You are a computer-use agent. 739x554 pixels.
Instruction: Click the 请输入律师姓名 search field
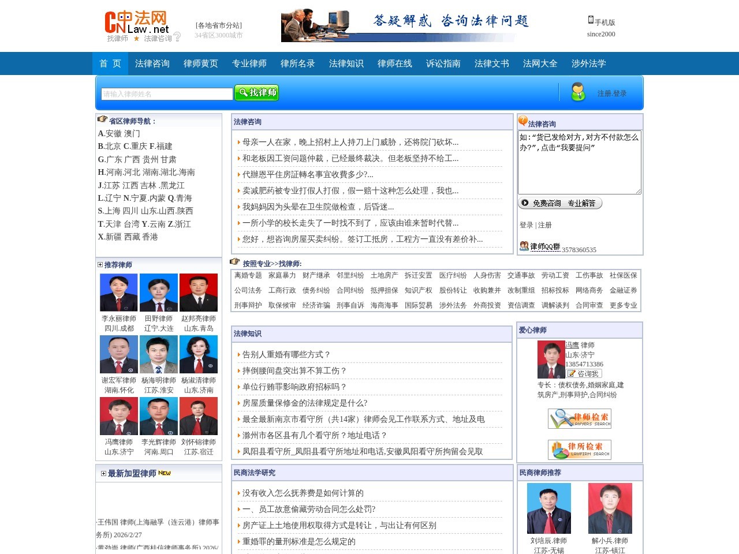tap(166, 93)
